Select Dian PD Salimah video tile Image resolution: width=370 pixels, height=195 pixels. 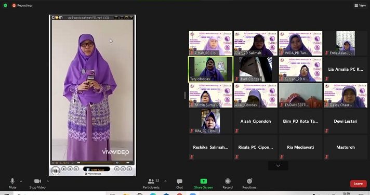256,43
